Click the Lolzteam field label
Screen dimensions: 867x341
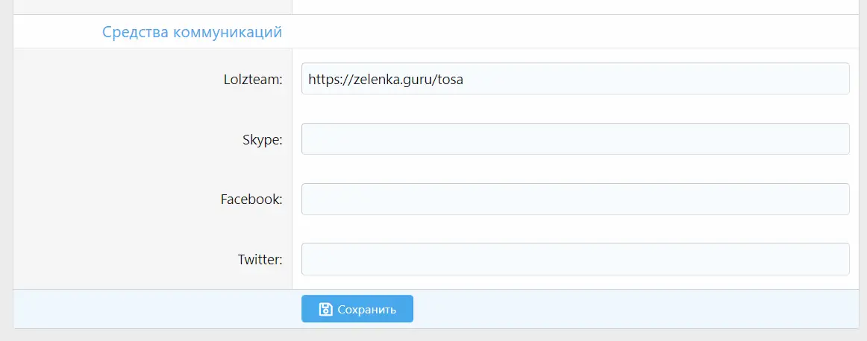253,79
